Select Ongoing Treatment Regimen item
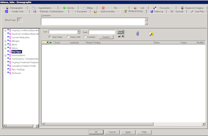This screenshot has width=208, height=136. tap(25, 62)
